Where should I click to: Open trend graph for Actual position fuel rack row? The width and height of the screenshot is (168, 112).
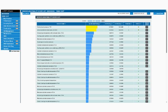[x=146, y=30]
